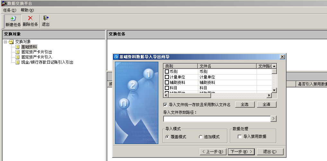Viewport: 327px width, 161px height.
Task: Open the 任务 menu
Action: (x=10, y=10)
